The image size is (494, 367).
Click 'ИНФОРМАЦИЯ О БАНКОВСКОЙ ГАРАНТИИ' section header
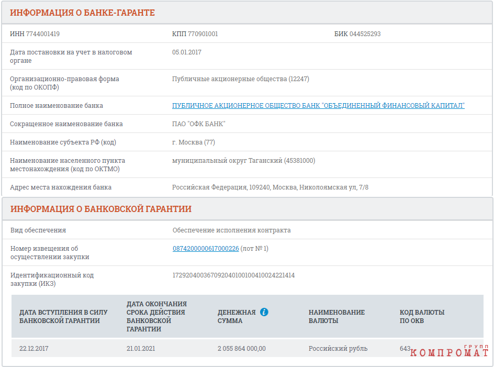(101, 209)
